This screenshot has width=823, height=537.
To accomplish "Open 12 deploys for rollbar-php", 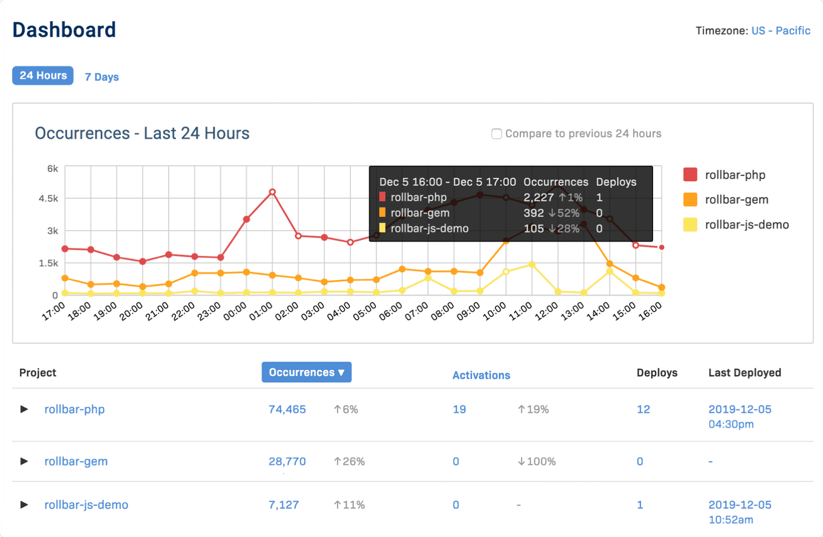I will pyautogui.click(x=643, y=409).
